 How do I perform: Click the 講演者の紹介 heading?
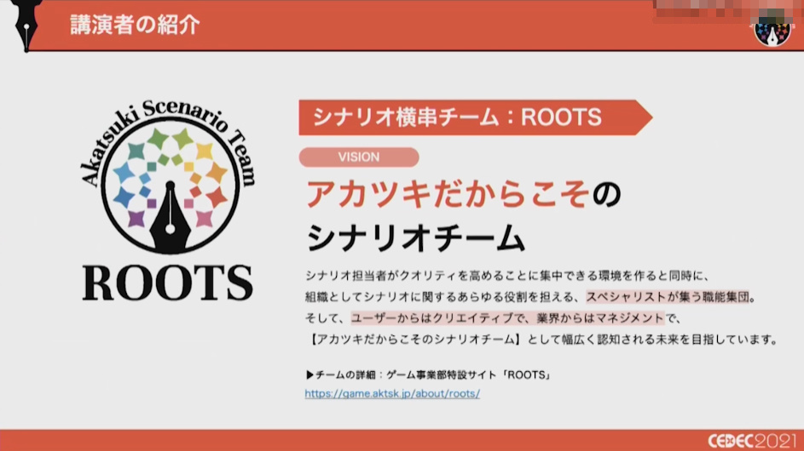(135, 25)
